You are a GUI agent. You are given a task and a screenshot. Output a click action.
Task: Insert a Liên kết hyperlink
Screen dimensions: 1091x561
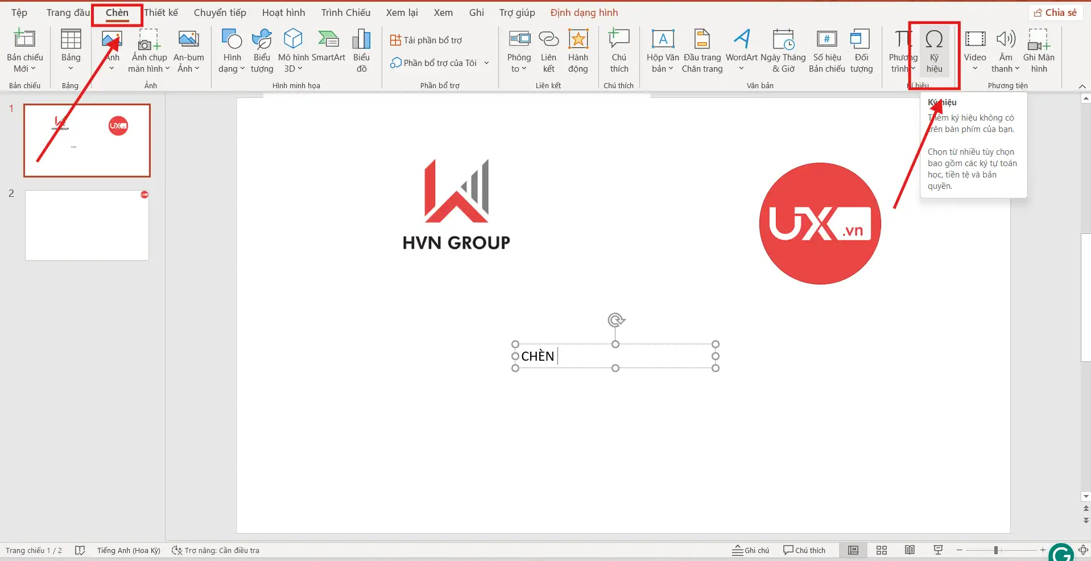pyautogui.click(x=548, y=51)
